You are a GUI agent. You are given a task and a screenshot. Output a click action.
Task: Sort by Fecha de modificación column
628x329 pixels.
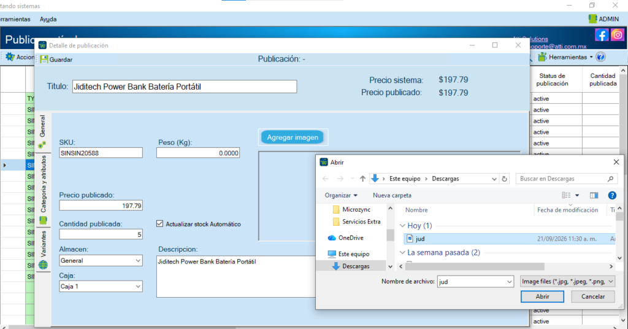point(567,210)
